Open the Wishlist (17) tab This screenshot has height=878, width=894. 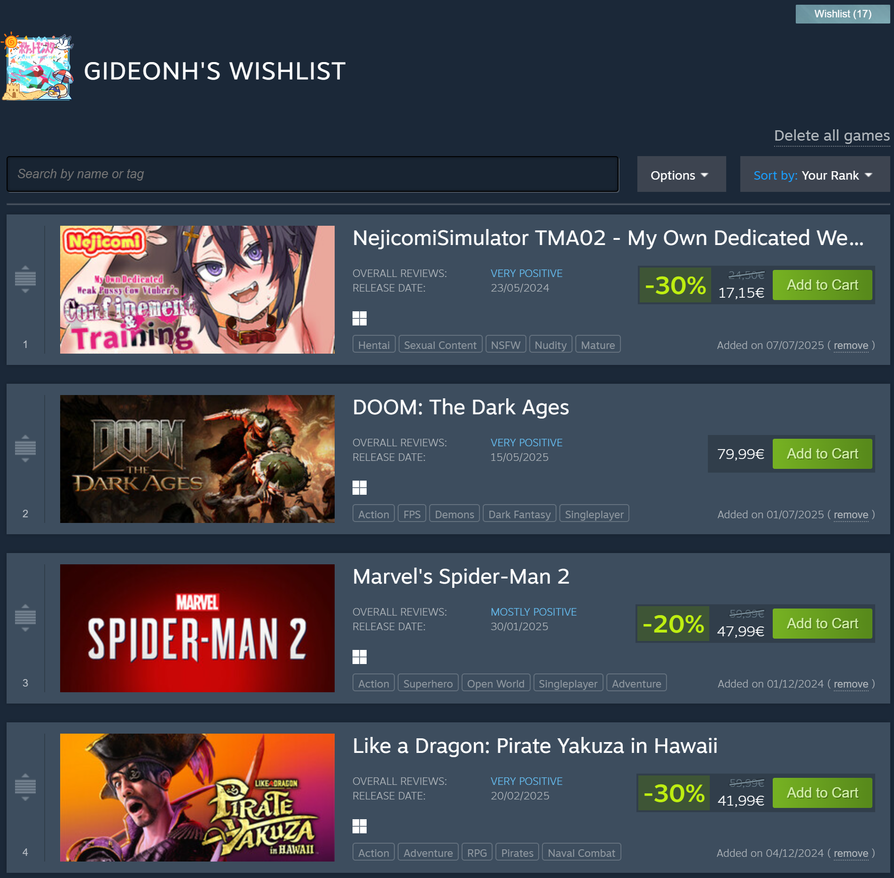coord(842,14)
